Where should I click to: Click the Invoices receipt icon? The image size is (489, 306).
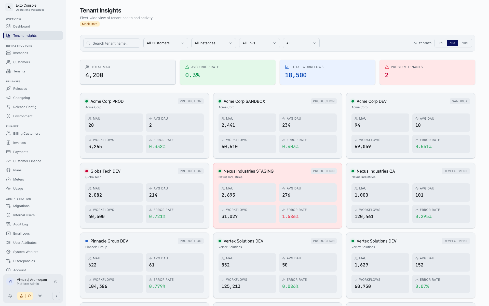[x=8, y=143]
